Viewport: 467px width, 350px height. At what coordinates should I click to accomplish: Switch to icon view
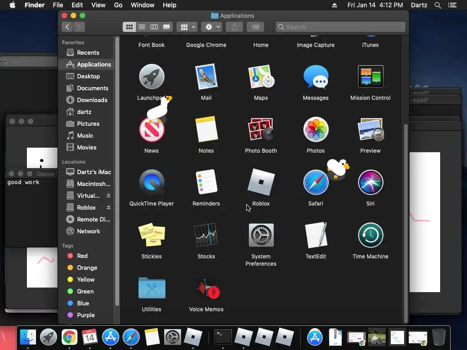pyautogui.click(x=129, y=27)
